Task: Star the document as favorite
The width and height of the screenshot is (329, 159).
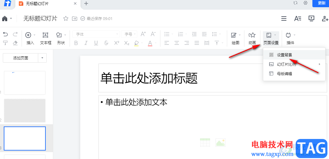Action: [66, 19]
